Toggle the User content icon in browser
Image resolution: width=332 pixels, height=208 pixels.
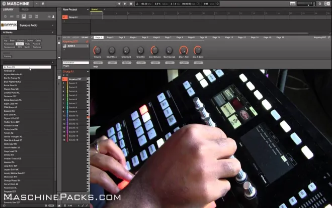pos(53,17)
